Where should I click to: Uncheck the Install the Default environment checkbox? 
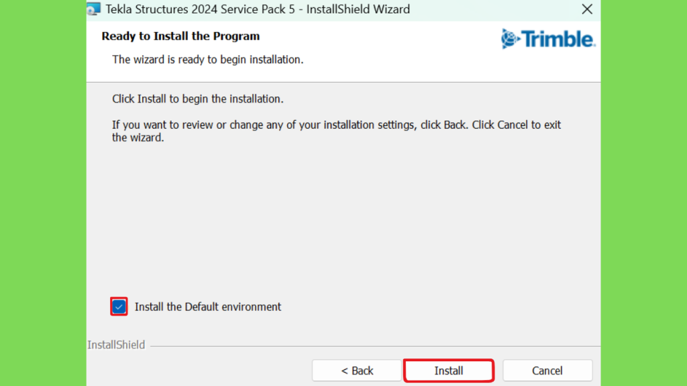point(119,306)
